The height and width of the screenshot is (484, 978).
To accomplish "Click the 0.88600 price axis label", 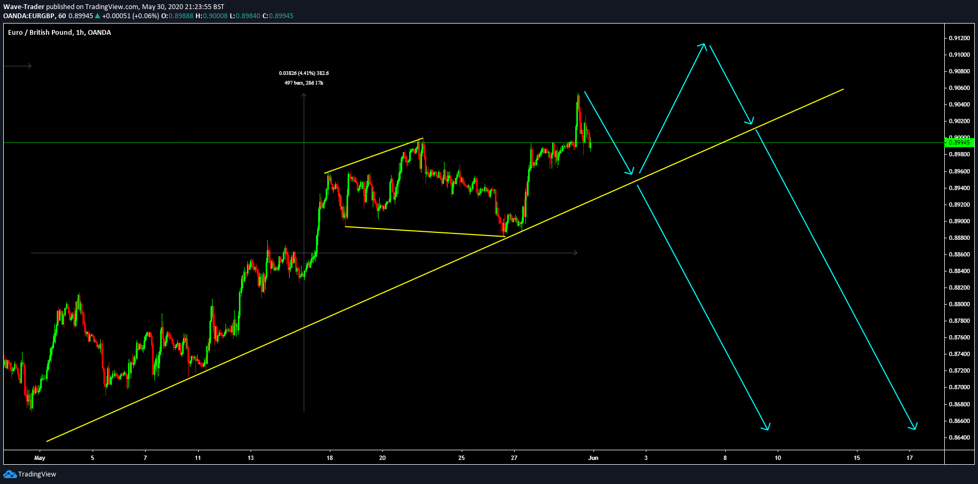I will point(959,254).
